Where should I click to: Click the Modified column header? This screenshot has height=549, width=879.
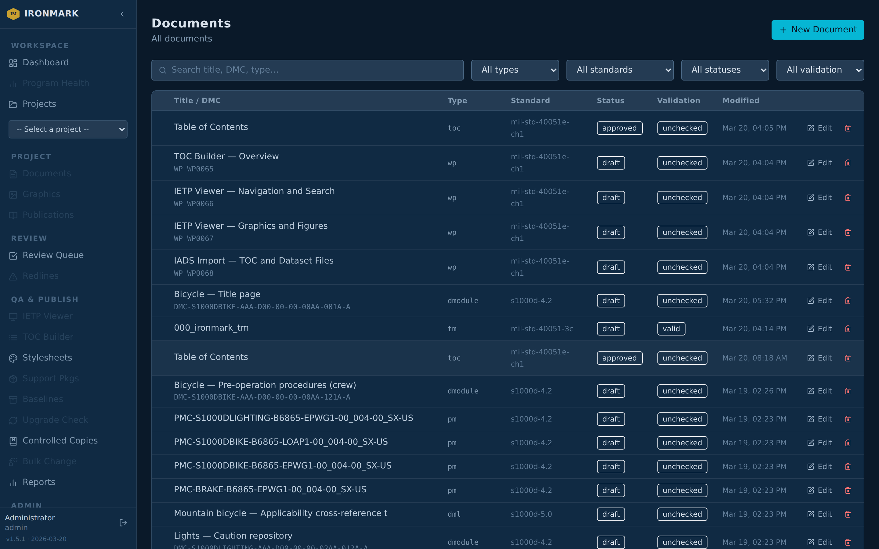tap(741, 101)
